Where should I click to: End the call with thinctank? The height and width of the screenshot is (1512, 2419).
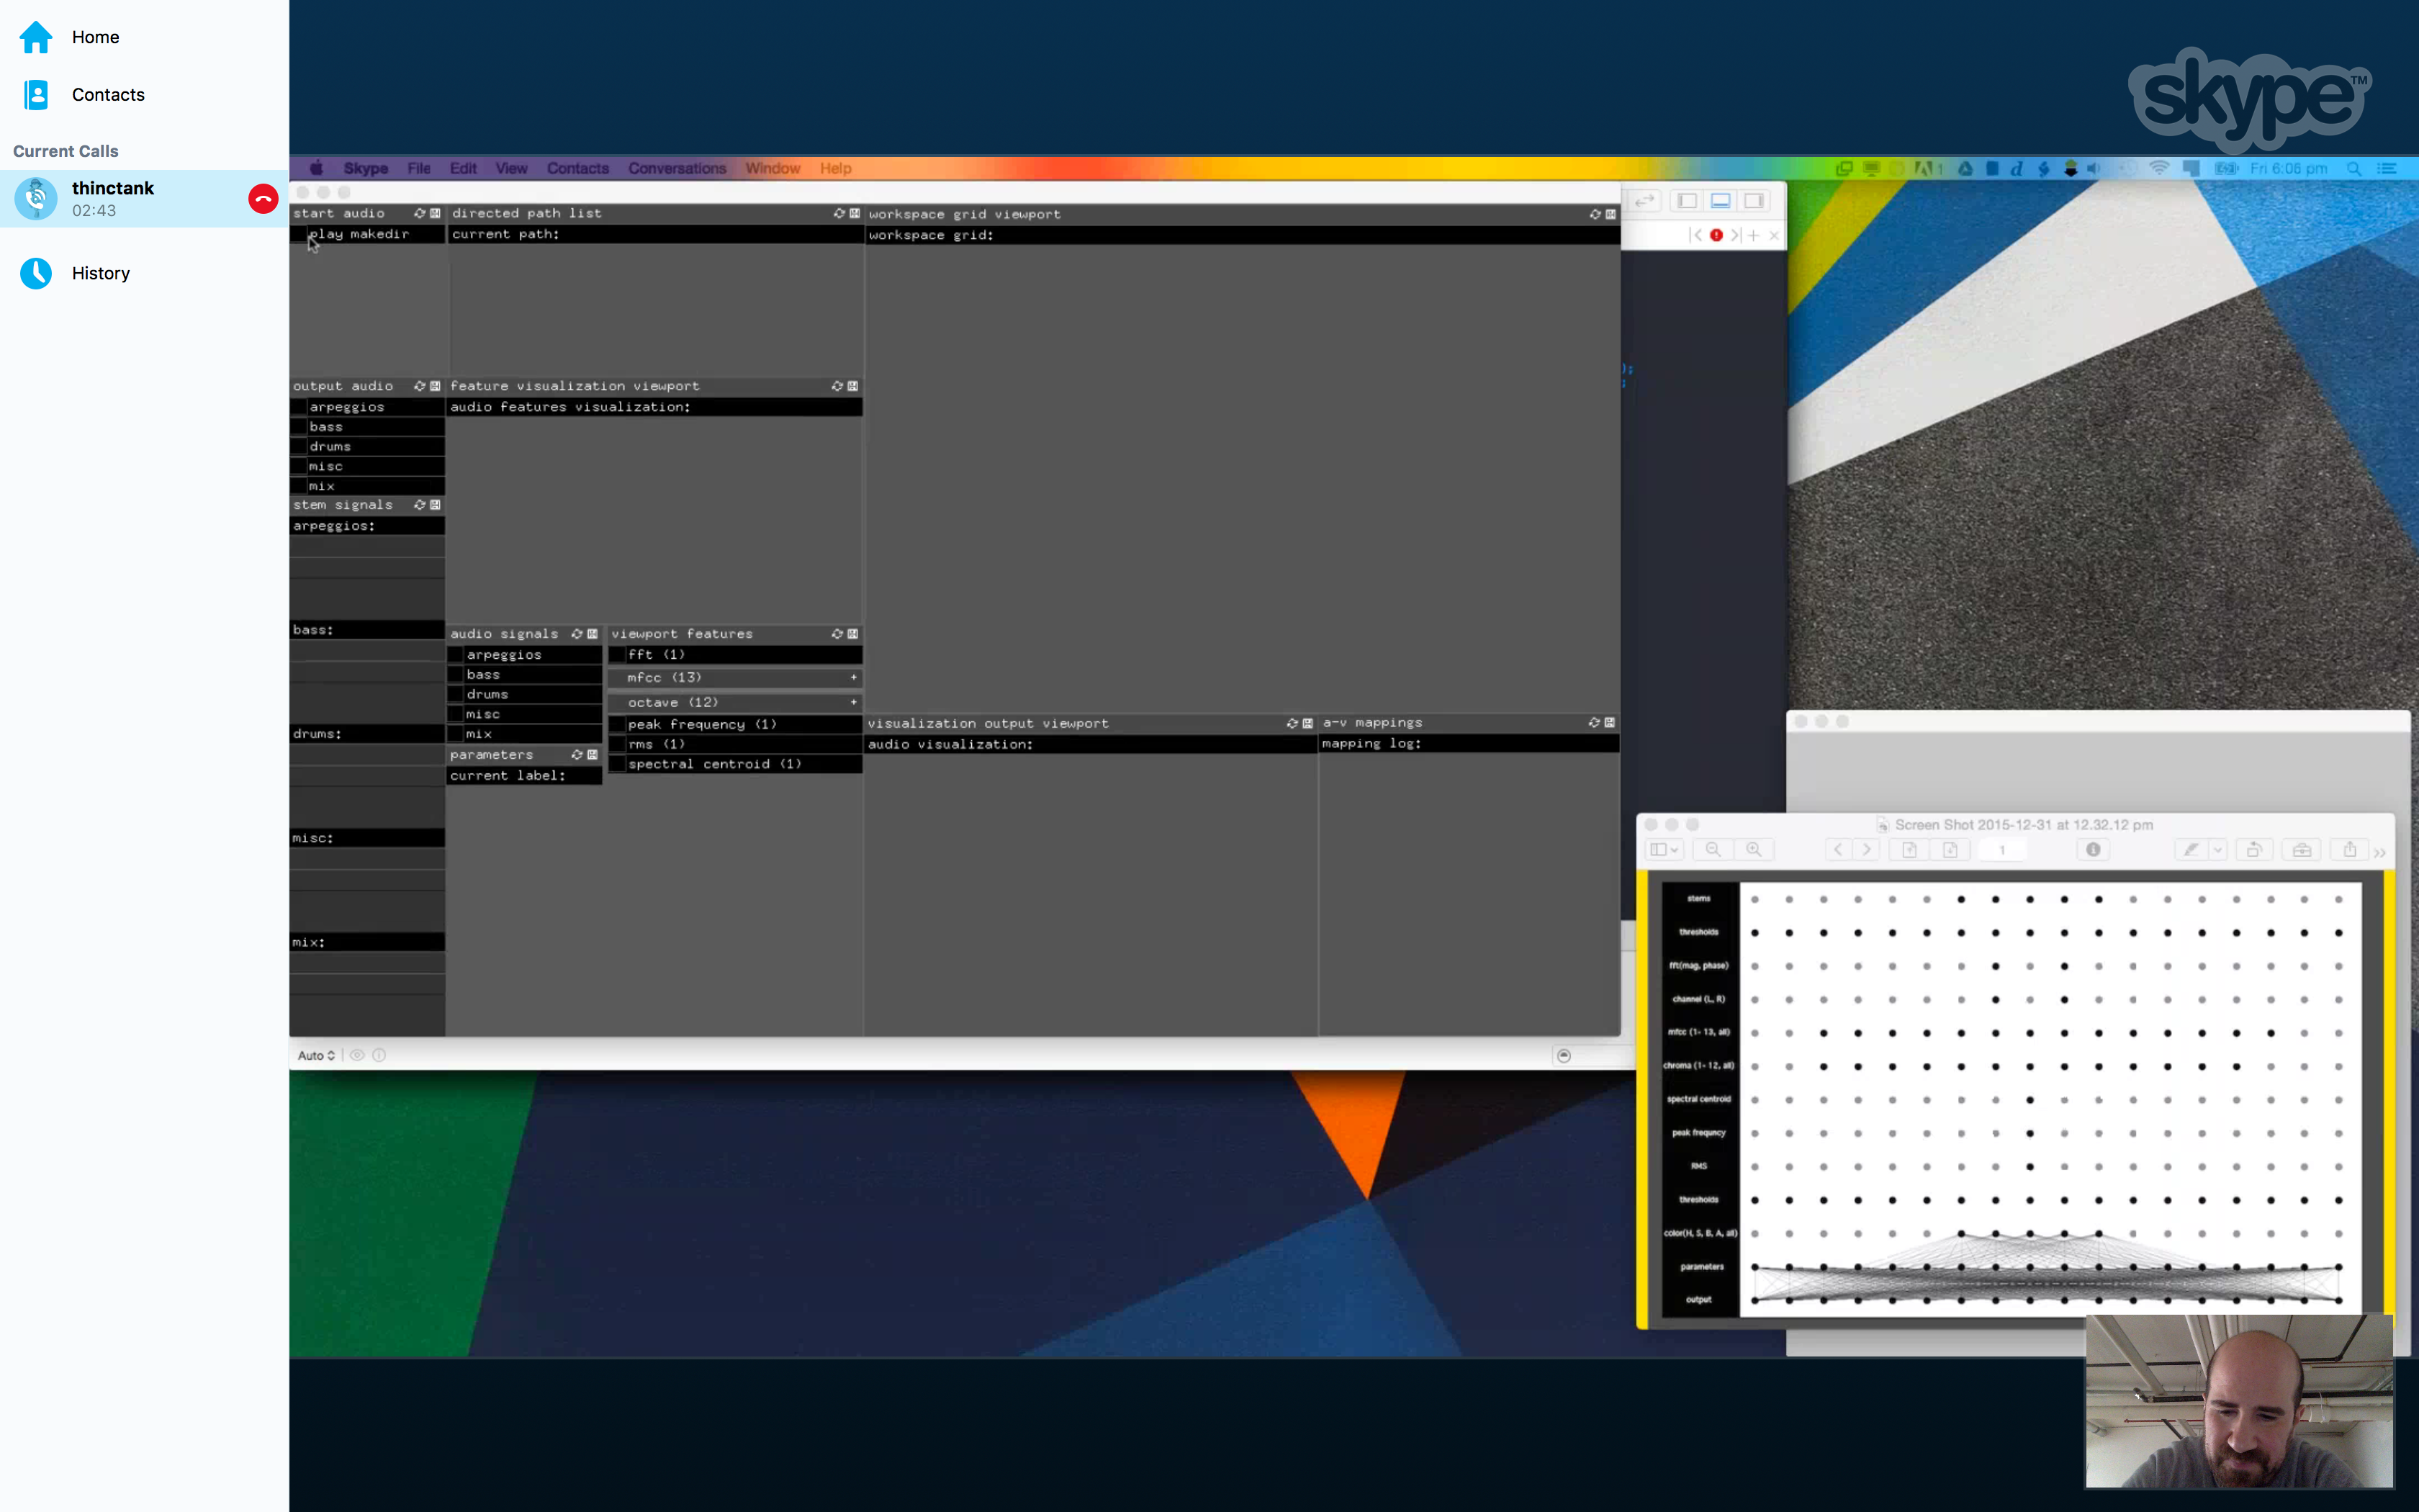tap(263, 199)
